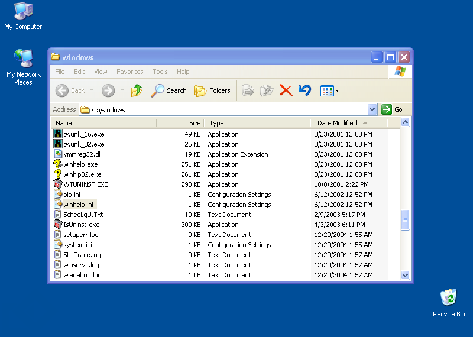This screenshot has height=337, width=473.
Task: Open the Views dropdown arrow
Action: pyautogui.click(x=337, y=90)
